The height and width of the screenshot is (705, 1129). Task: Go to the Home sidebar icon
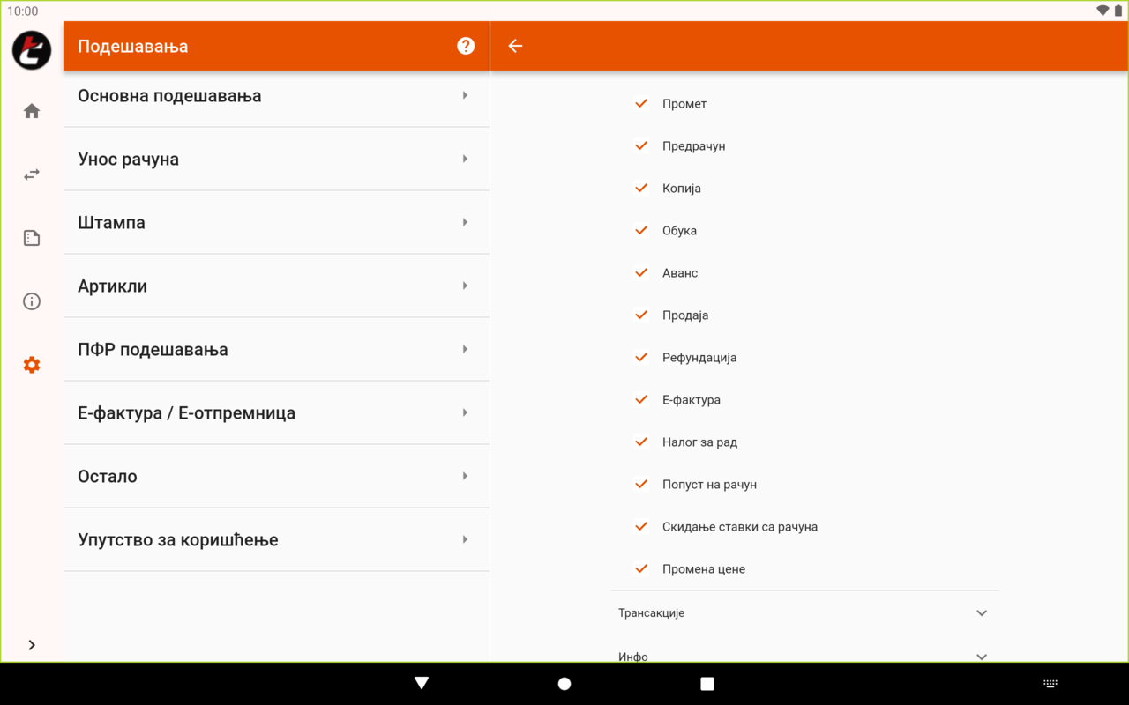[x=32, y=111]
